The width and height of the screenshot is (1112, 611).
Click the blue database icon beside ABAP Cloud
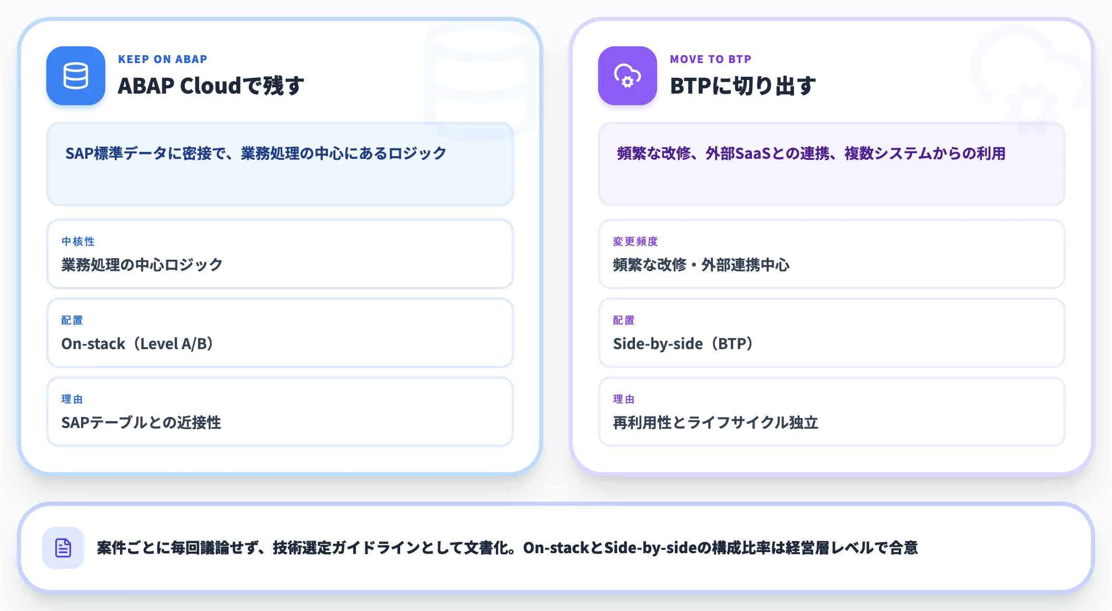coord(76,76)
